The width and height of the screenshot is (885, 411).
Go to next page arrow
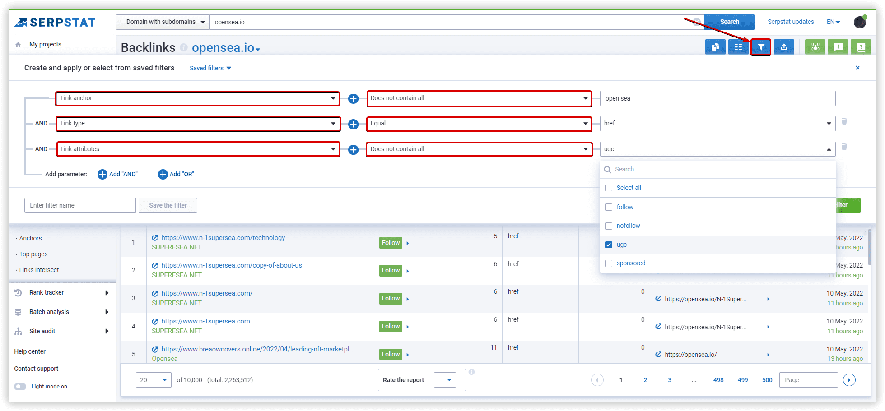pos(849,380)
